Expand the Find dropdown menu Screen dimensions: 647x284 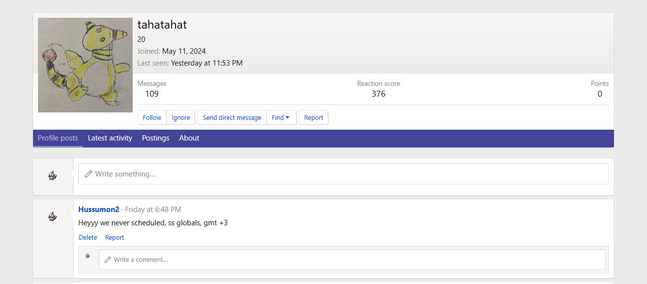click(x=281, y=117)
